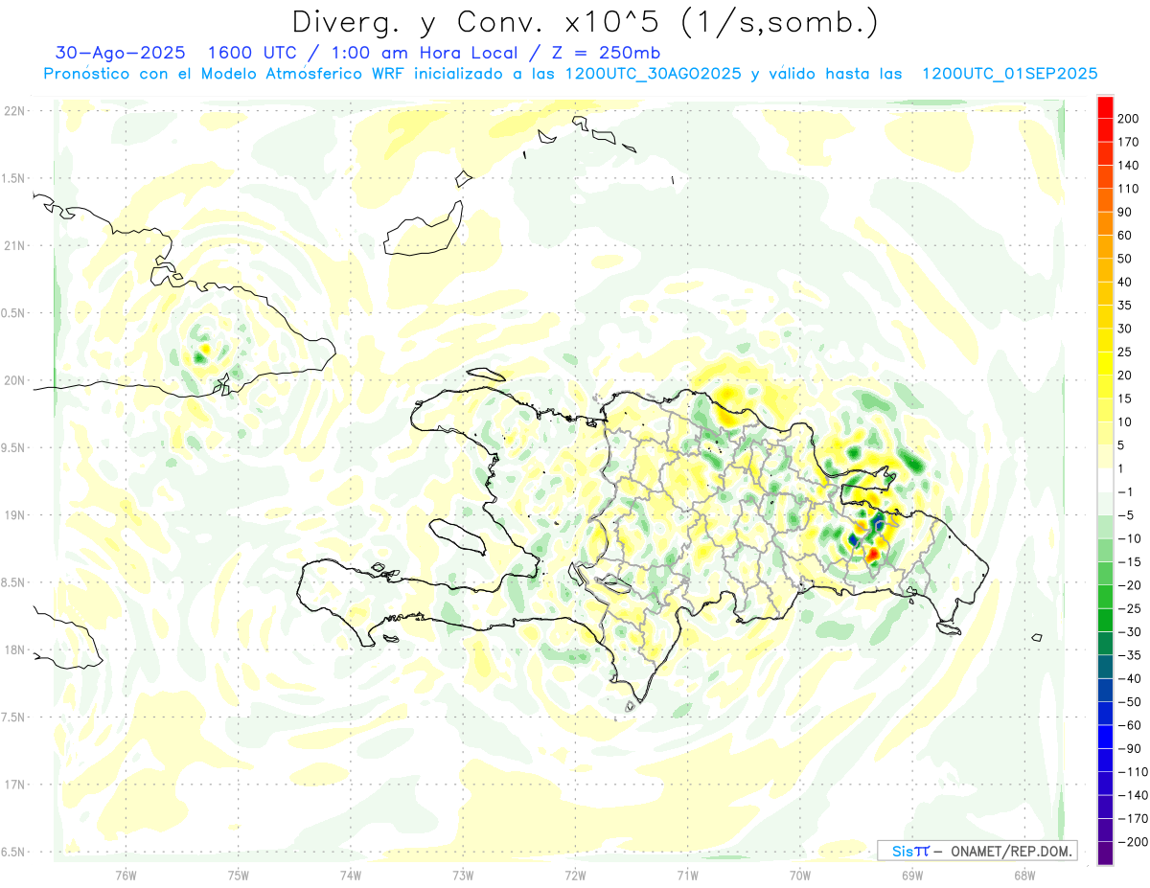The height and width of the screenshot is (888, 1150).
Task: Click the 'ONAMET/REP.DOM.' credit label
Action: pos(1010,852)
